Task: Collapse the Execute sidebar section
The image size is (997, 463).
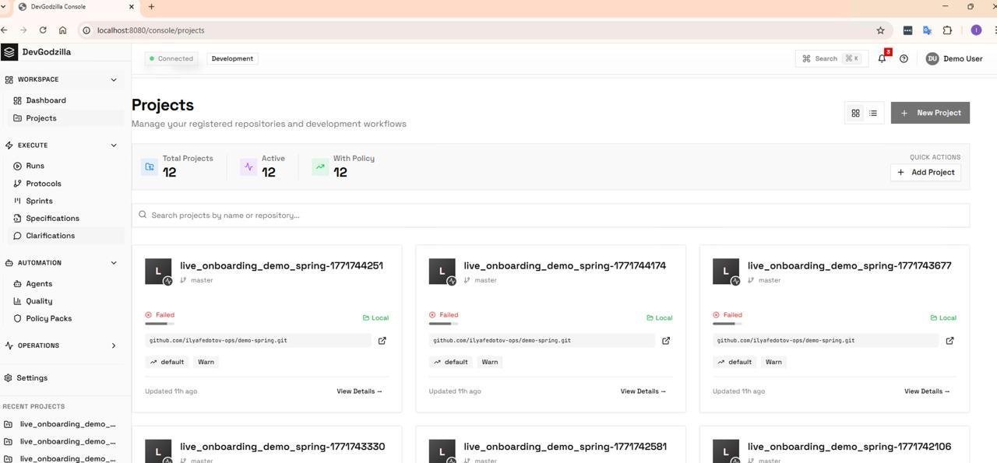Action: (x=114, y=146)
